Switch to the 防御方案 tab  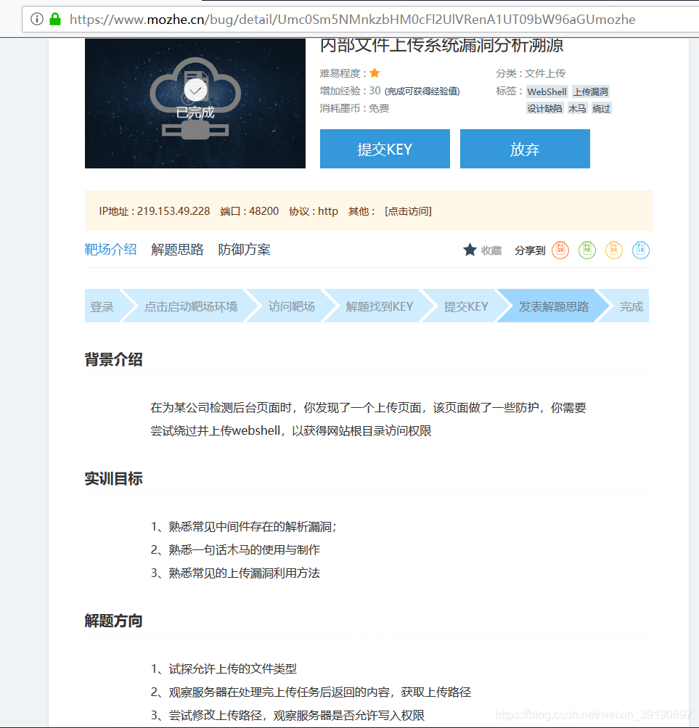click(245, 250)
